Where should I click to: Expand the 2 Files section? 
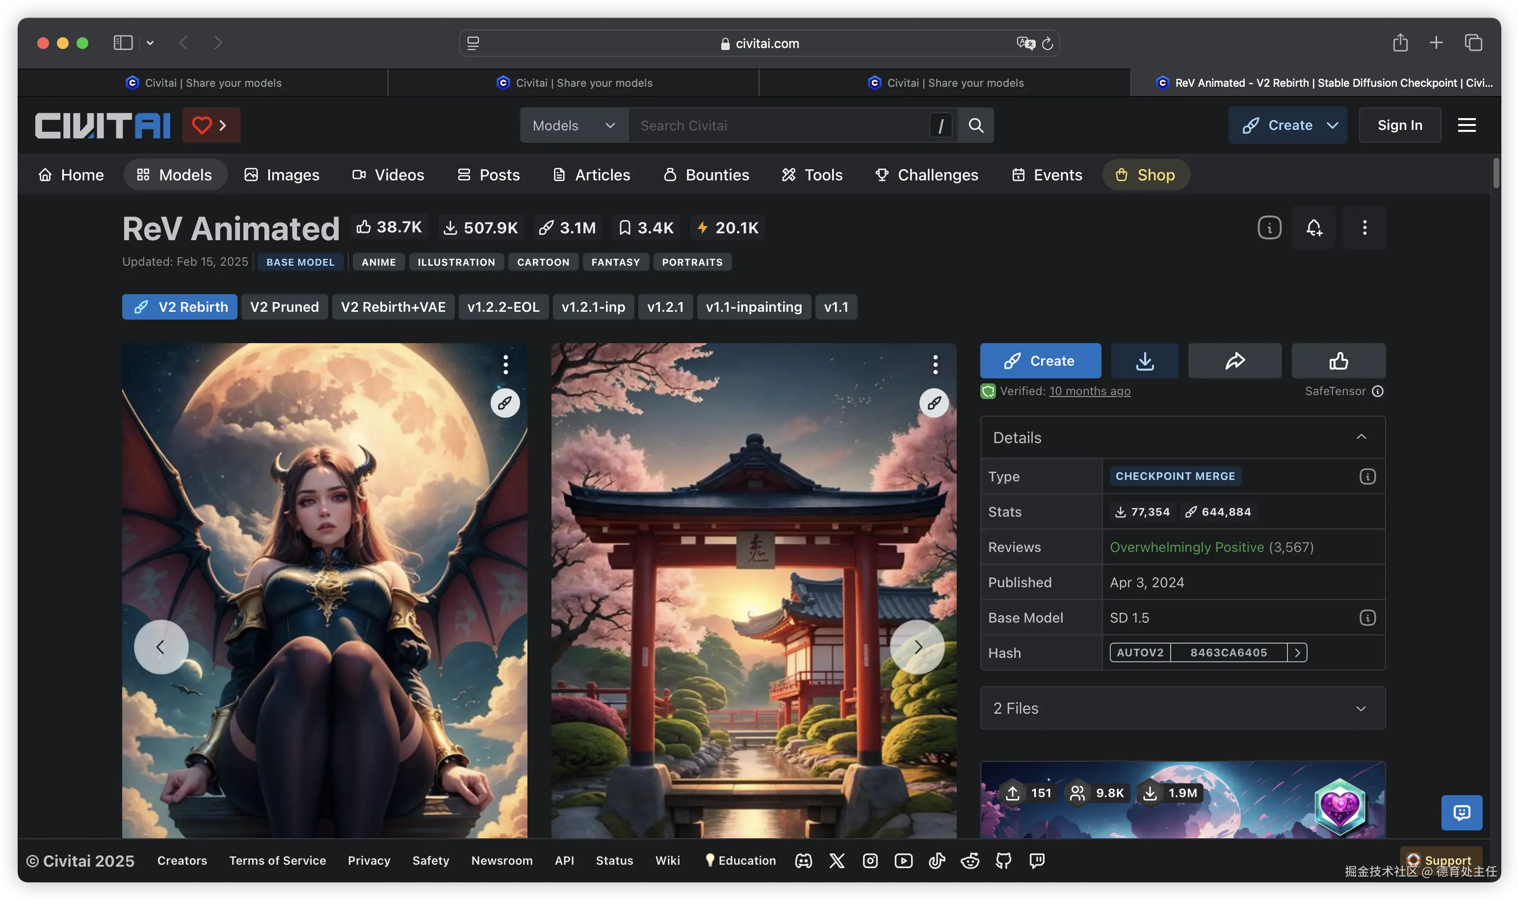tap(1361, 708)
